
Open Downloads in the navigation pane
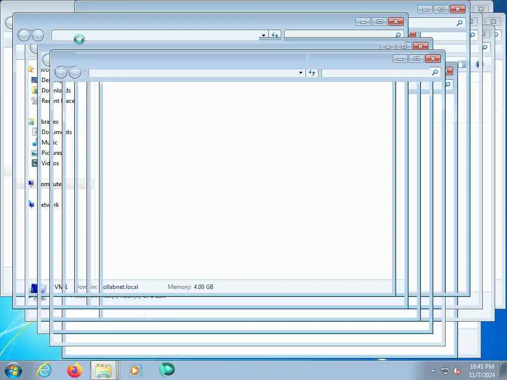[x=51, y=91]
